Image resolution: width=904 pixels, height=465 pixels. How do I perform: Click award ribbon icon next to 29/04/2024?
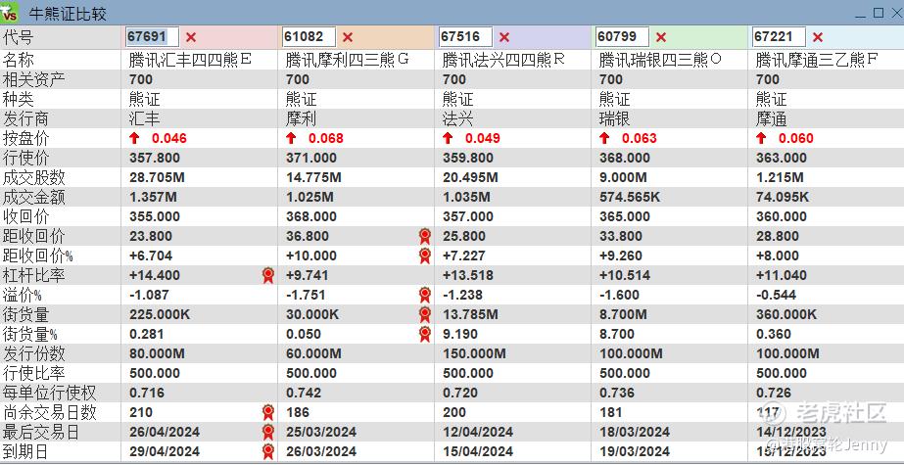pos(268,451)
